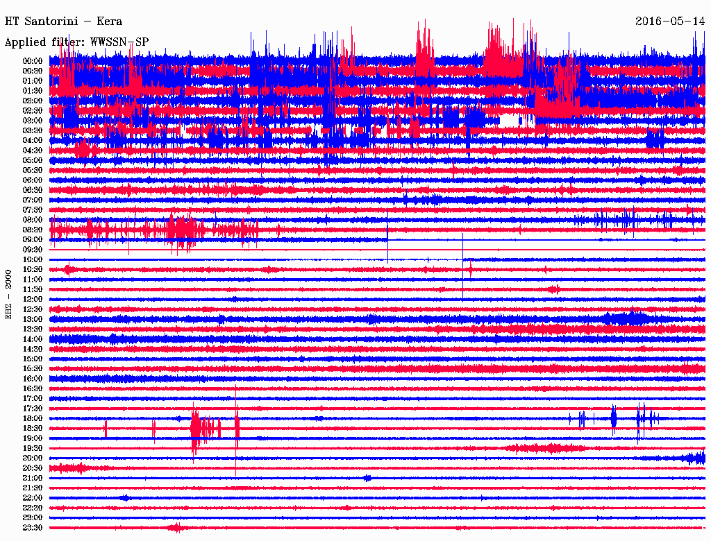
Task: Select the 22:30 time label
Action: pyautogui.click(x=33, y=508)
